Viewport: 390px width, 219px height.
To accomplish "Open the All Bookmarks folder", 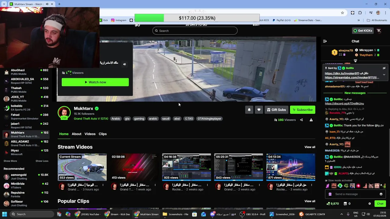I will [377, 20].
